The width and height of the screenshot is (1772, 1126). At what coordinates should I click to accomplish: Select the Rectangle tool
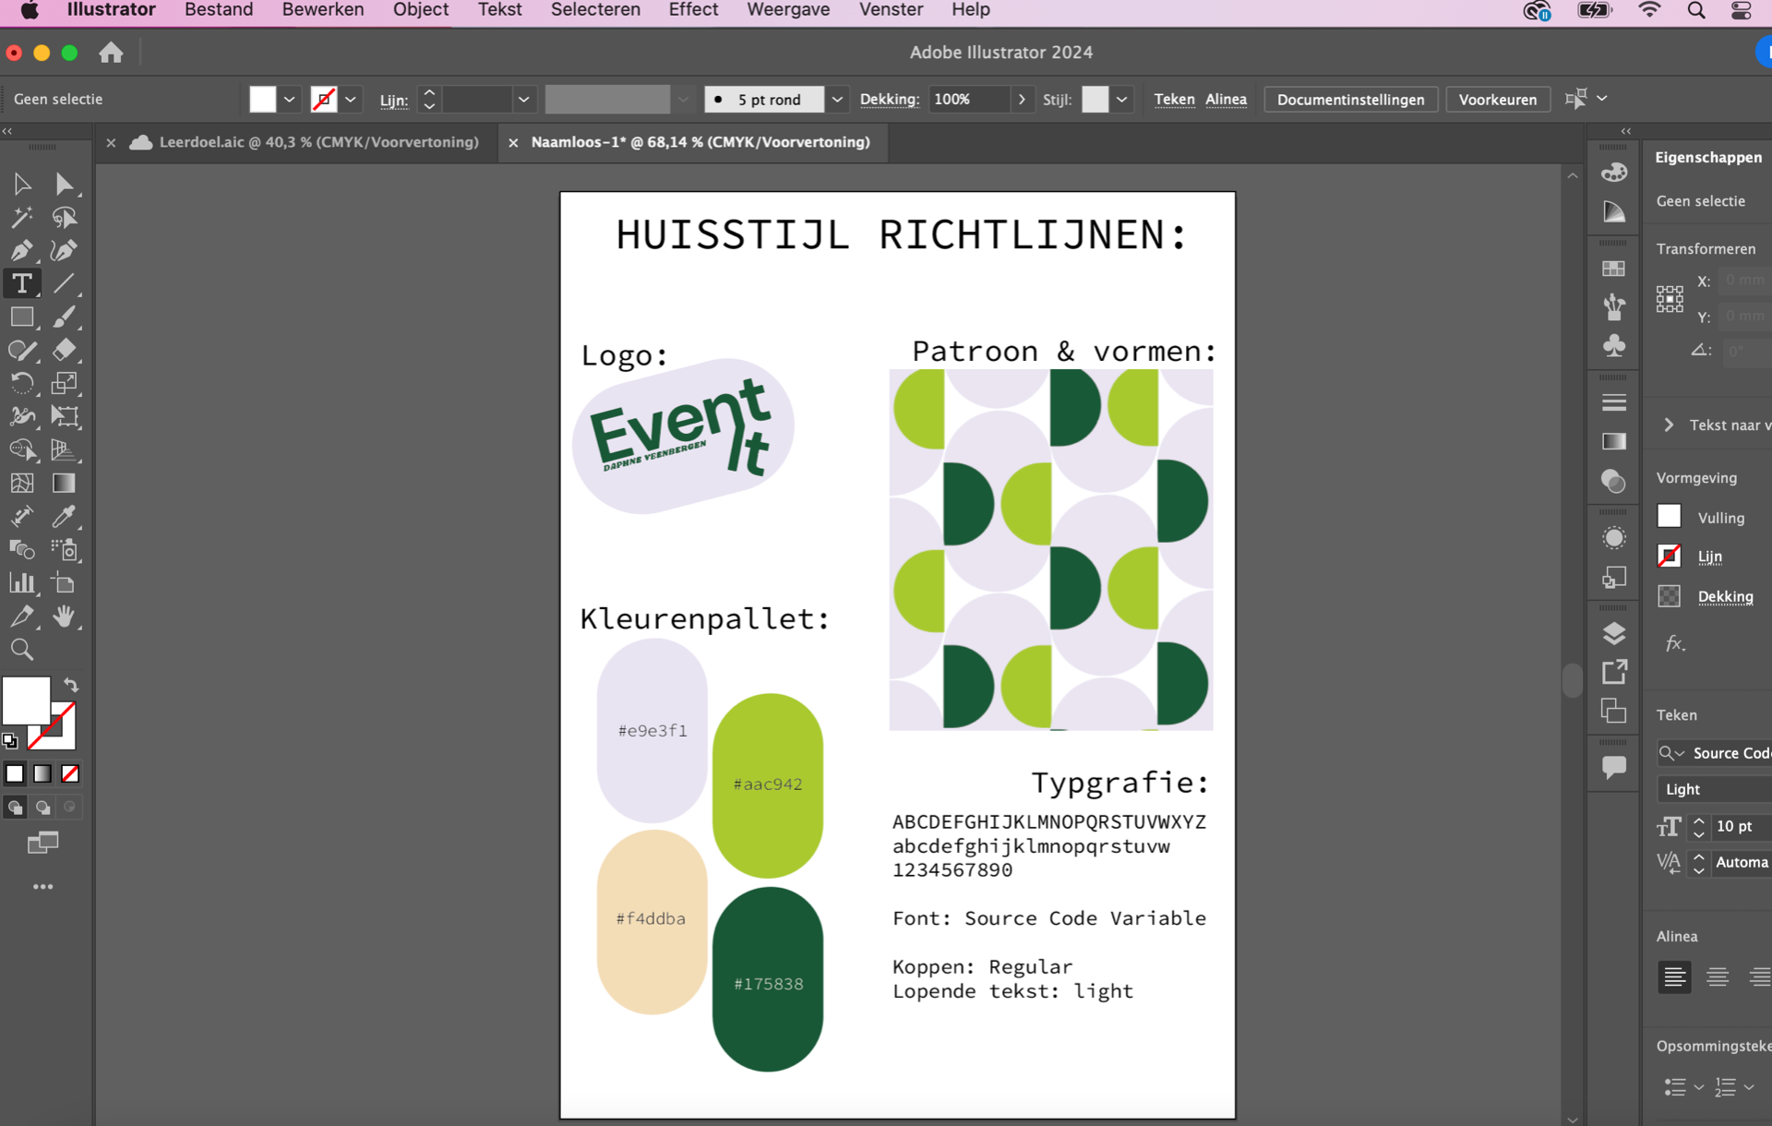tap(21, 317)
